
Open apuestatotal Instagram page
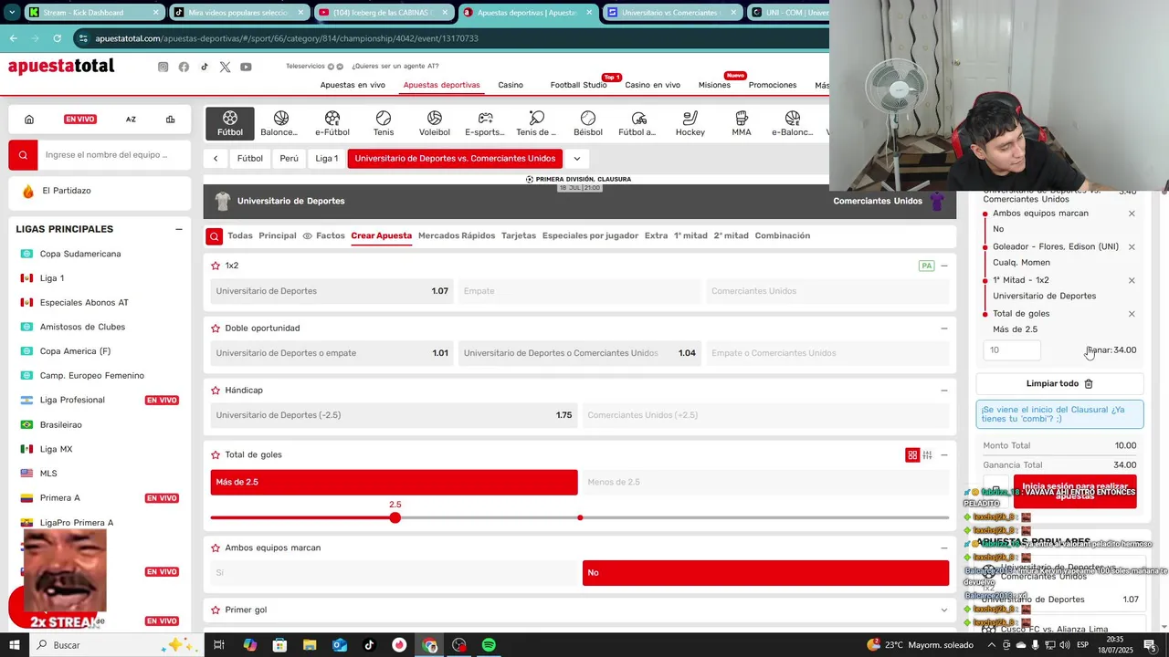tap(163, 67)
